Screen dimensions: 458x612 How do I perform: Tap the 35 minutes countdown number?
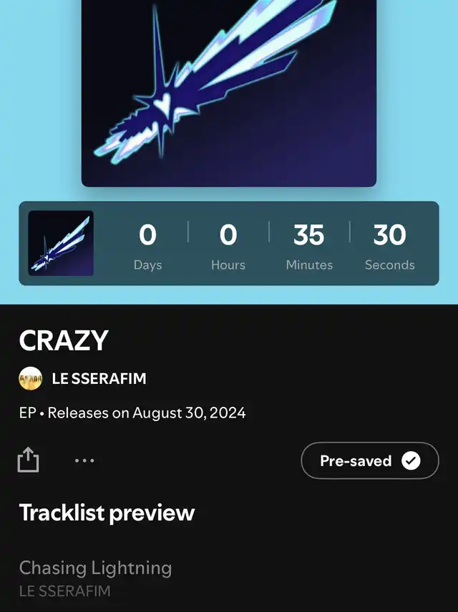(308, 235)
